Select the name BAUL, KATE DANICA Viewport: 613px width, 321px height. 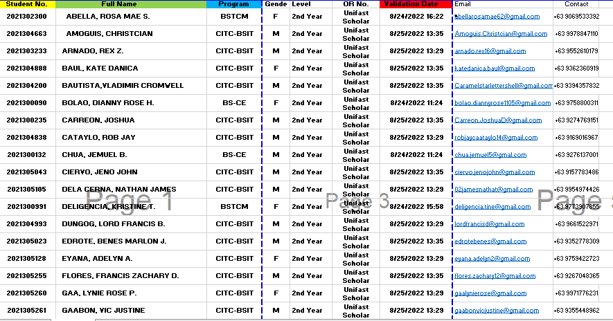click(x=100, y=68)
